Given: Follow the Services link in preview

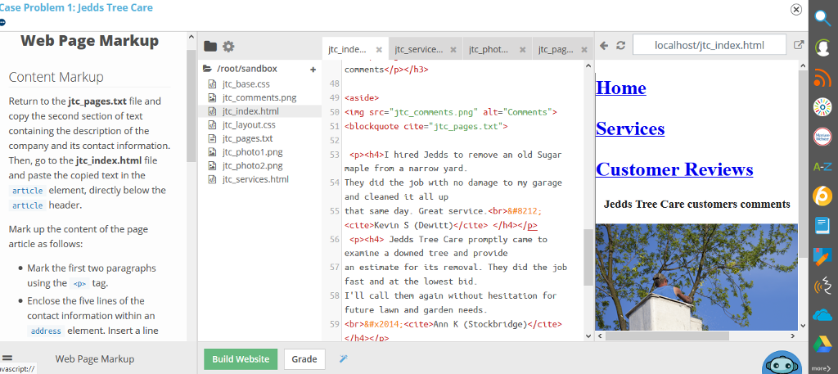Looking at the screenshot, I should (630, 128).
